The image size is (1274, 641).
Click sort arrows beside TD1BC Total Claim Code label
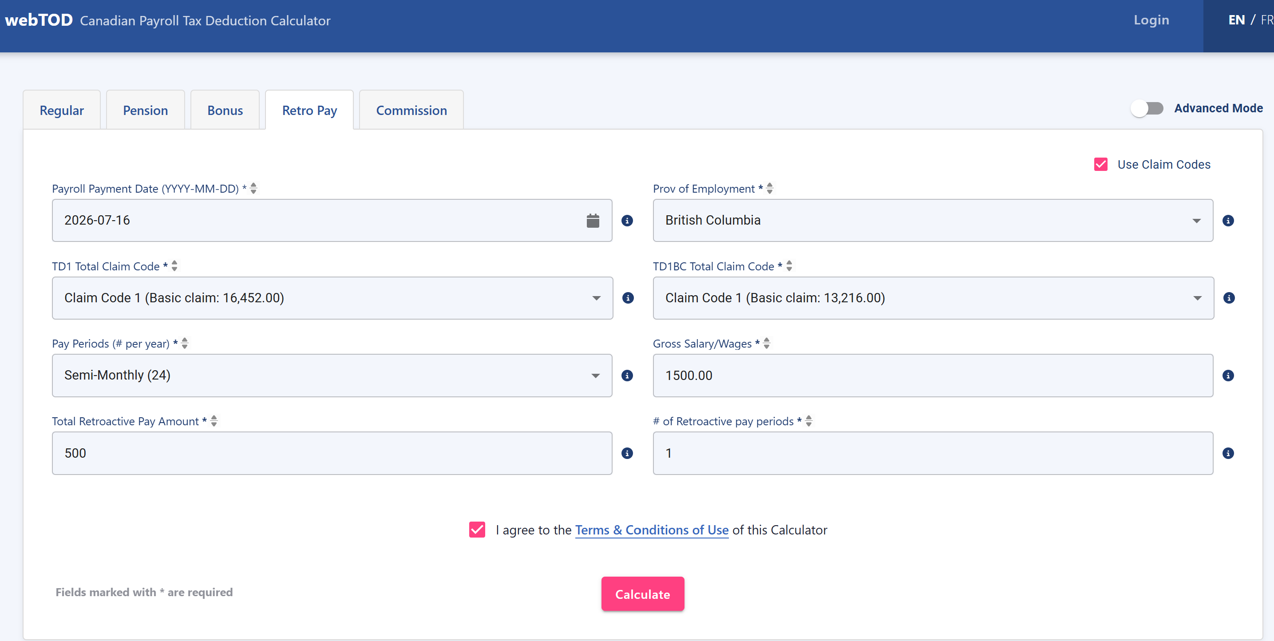(789, 266)
